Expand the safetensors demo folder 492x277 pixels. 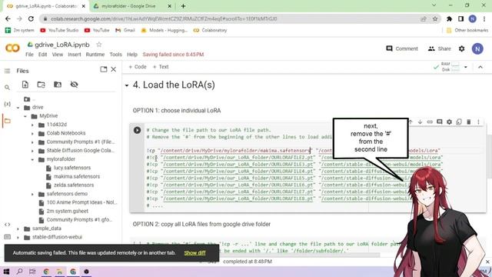32,194
